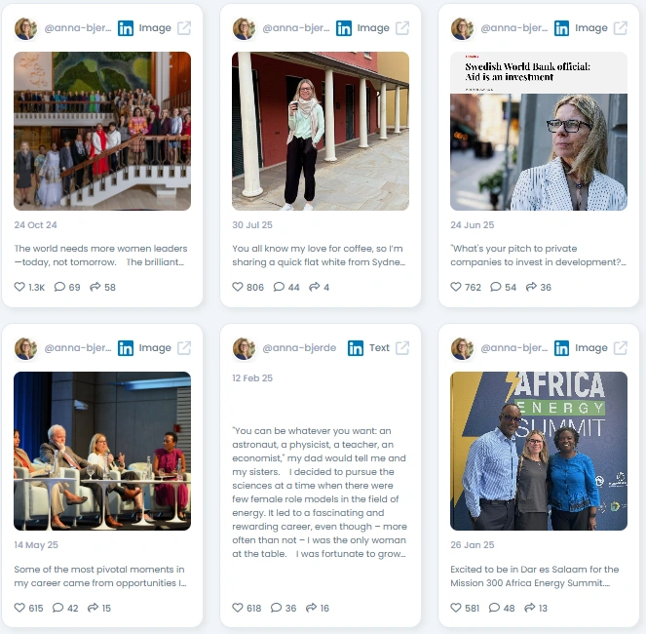Screen dimensions: 646x634
Task: Open the Swedish World Bank official article image
Action: (x=539, y=131)
